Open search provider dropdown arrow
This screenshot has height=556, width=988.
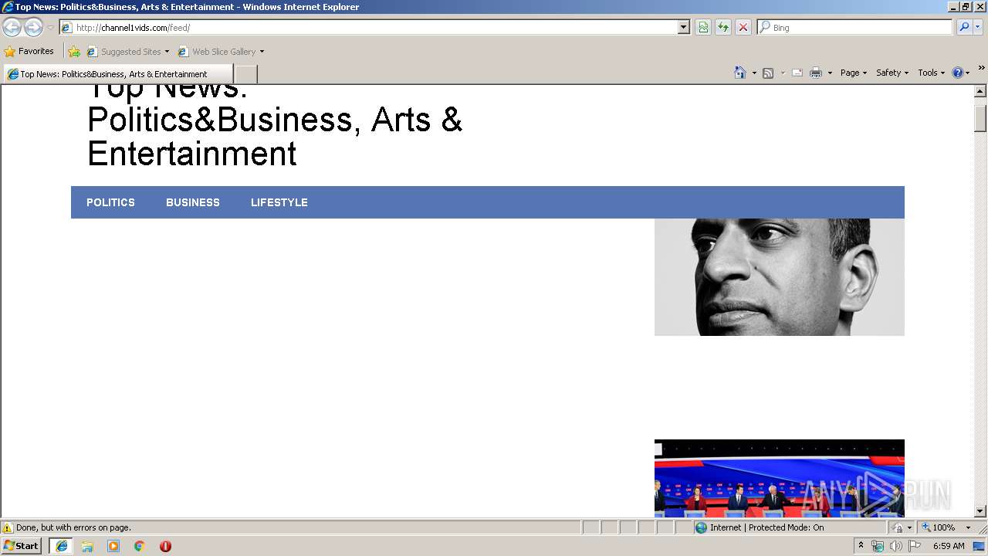(978, 28)
